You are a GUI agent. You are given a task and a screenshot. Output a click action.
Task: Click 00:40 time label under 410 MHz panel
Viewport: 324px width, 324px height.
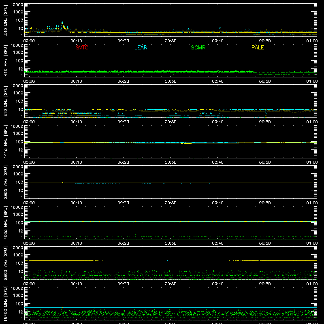point(217,81)
